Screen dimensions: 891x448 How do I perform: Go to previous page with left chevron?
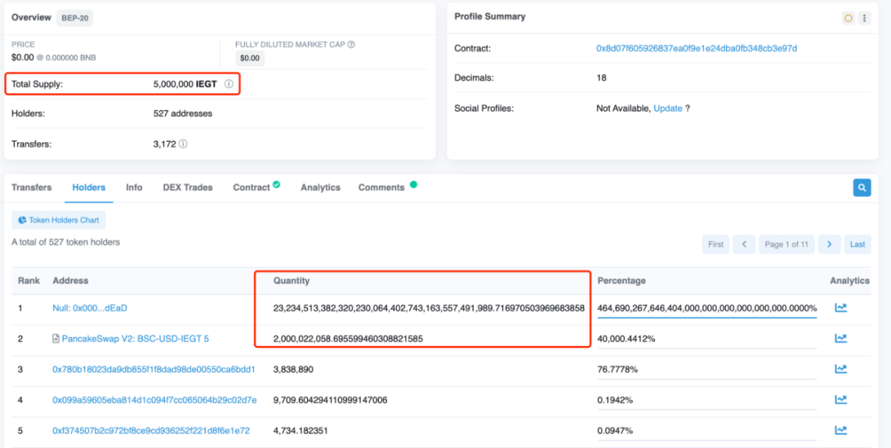744,245
